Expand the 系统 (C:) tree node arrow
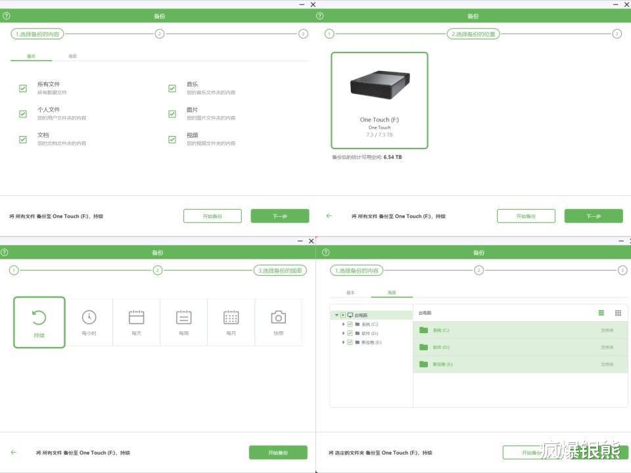Screen dimensions: 631x473 coord(343,324)
